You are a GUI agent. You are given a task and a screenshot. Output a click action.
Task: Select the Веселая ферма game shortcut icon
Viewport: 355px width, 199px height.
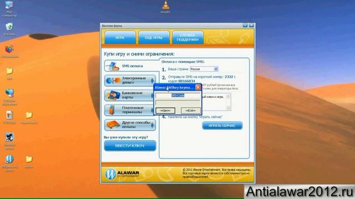[x=9, y=137]
